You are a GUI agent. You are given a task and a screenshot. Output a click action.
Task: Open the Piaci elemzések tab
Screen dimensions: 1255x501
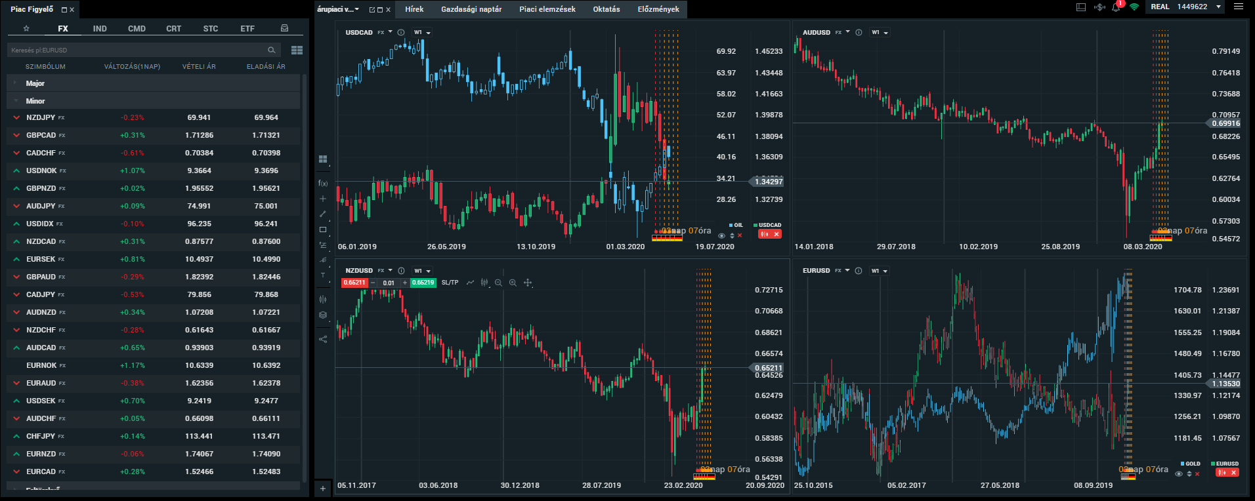click(x=547, y=9)
